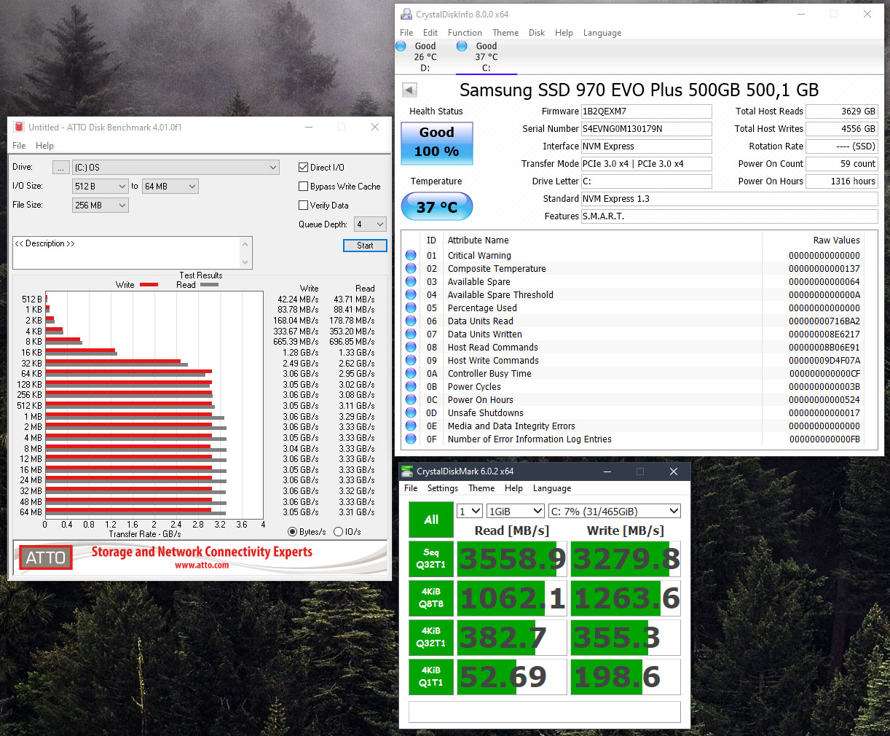Open the Language menu in CrystalDiskInfo

pyautogui.click(x=602, y=33)
